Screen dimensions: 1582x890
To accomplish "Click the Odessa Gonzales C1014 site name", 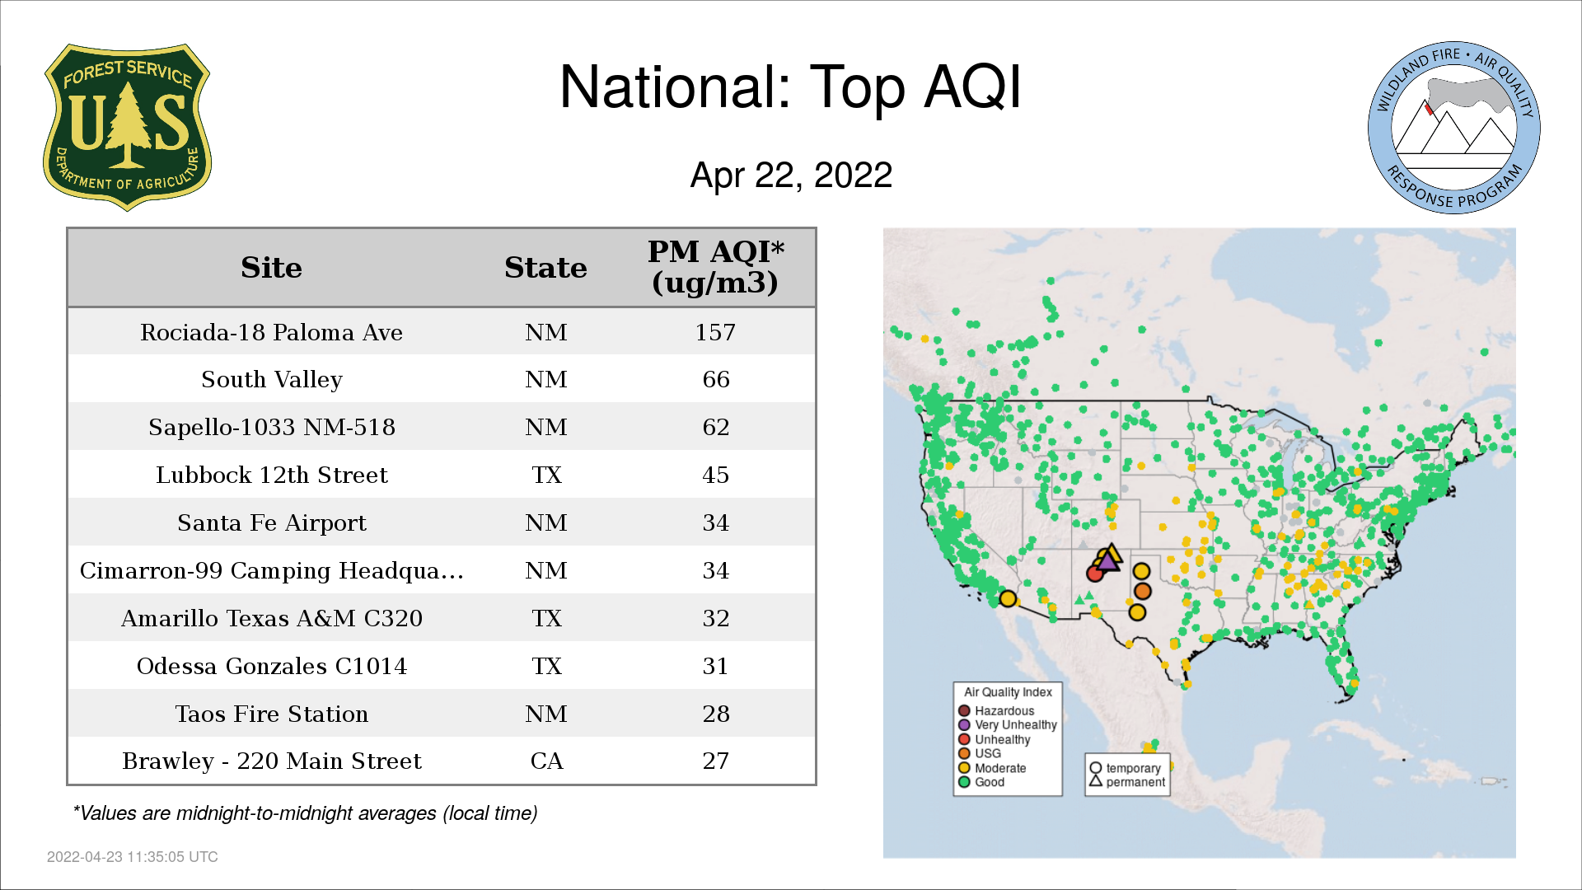I will pos(272,666).
